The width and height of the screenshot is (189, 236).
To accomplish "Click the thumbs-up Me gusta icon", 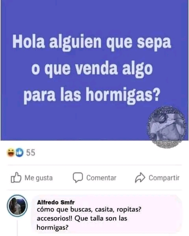I will [16, 177].
